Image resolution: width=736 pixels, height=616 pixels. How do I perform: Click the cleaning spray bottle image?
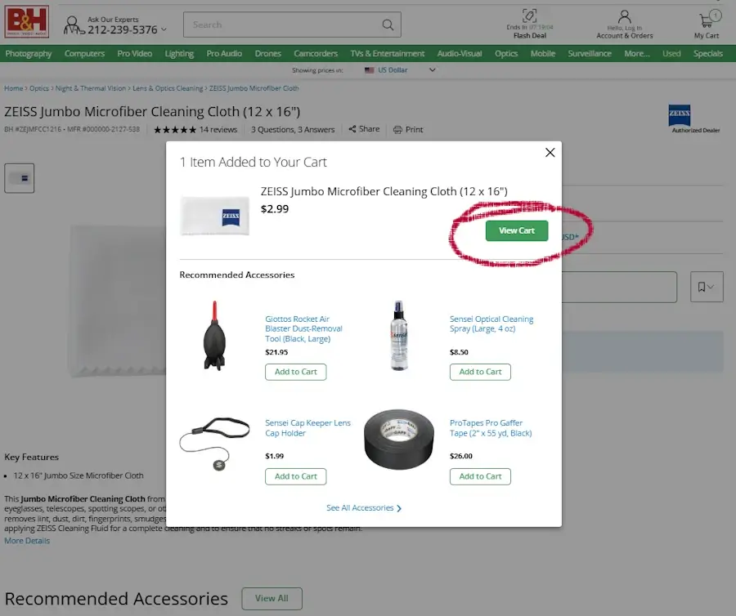pyautogui.click(x=399, y=336)
